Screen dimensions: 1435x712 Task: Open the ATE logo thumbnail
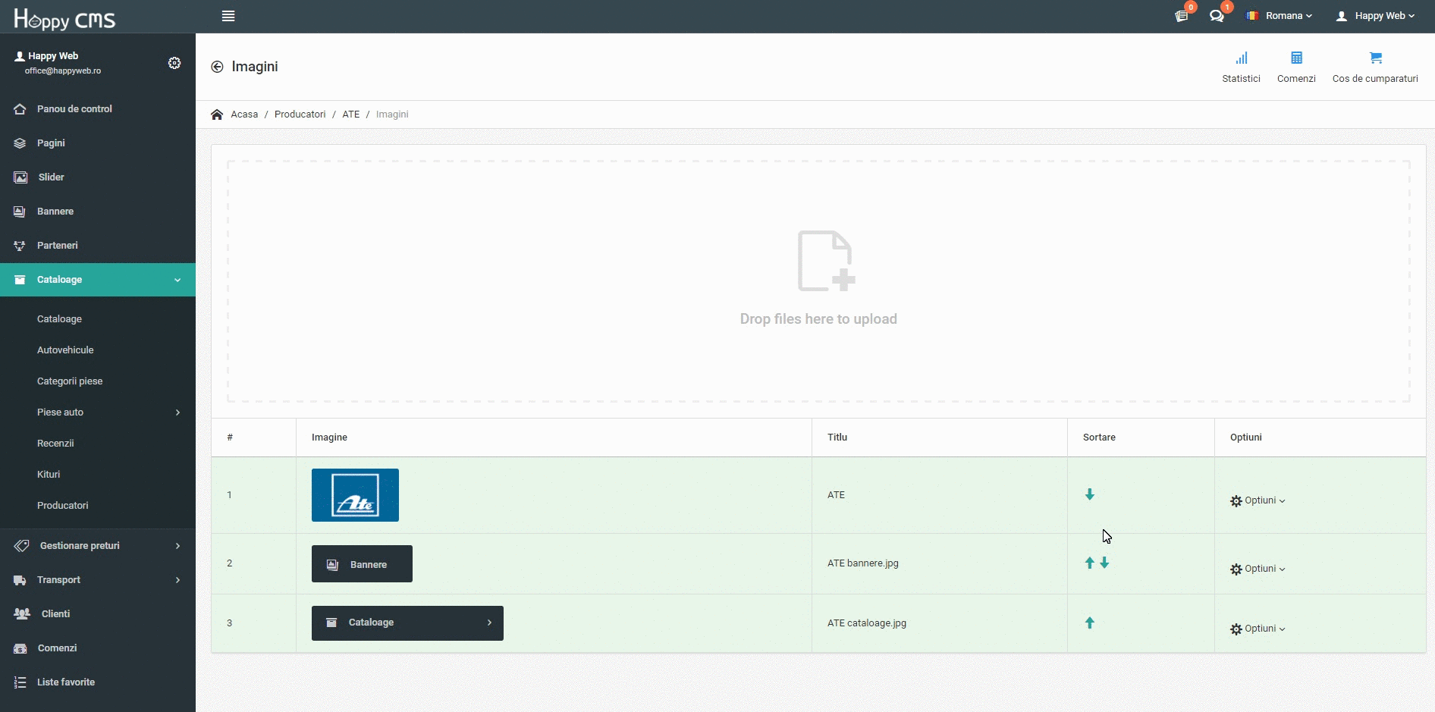(355, 495)
